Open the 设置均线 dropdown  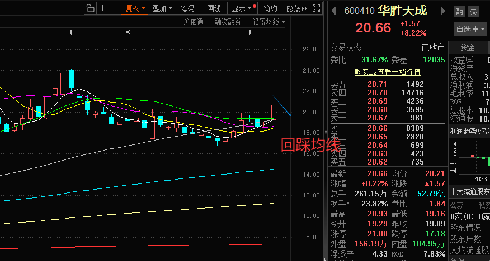coord(268,22)
